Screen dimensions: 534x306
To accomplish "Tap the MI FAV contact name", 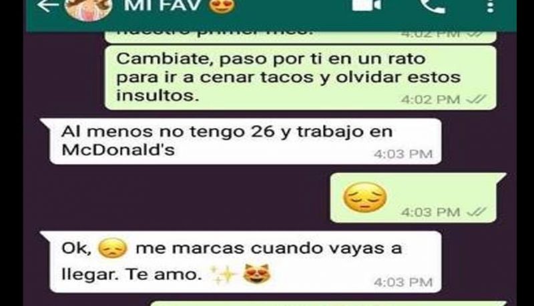I will point(162,5).
